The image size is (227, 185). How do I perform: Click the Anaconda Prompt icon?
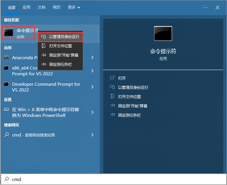click(6, 57)
